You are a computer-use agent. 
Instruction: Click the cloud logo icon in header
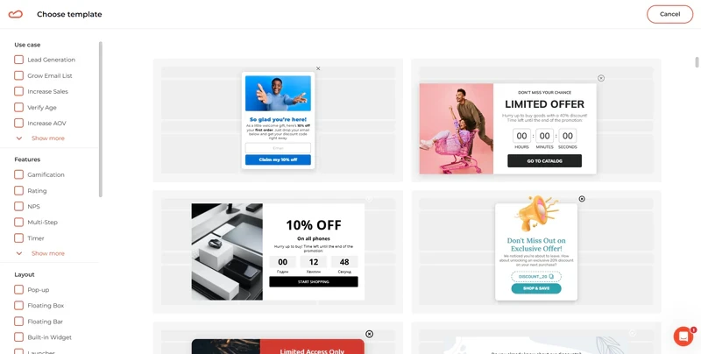[x=15, y=14]
